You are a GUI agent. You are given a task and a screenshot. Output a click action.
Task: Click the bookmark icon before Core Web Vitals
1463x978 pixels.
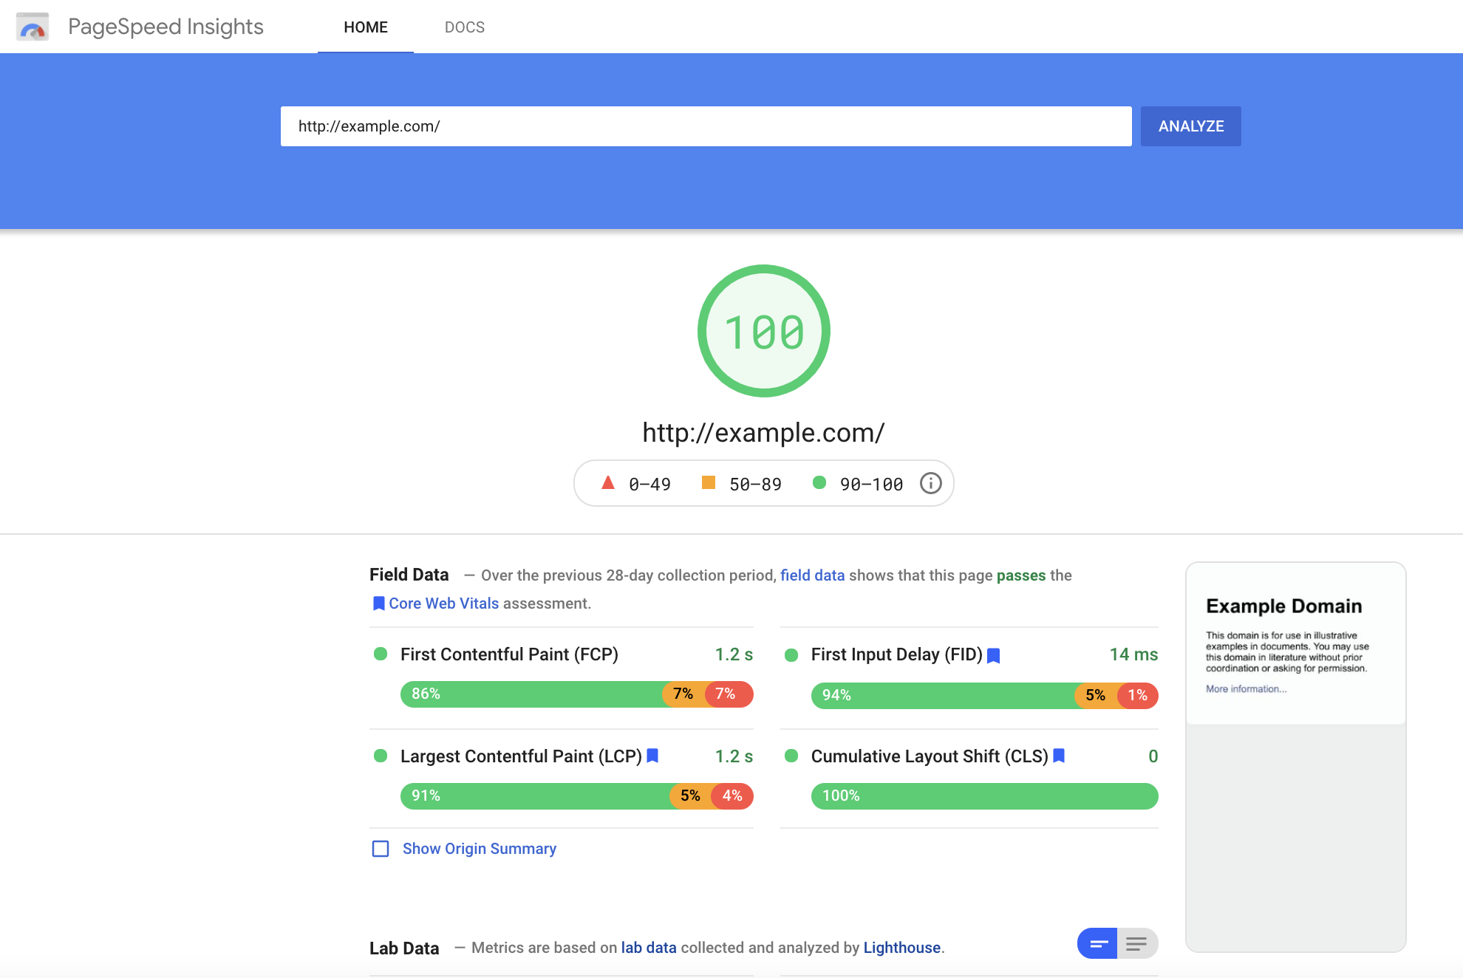point(378,603)
